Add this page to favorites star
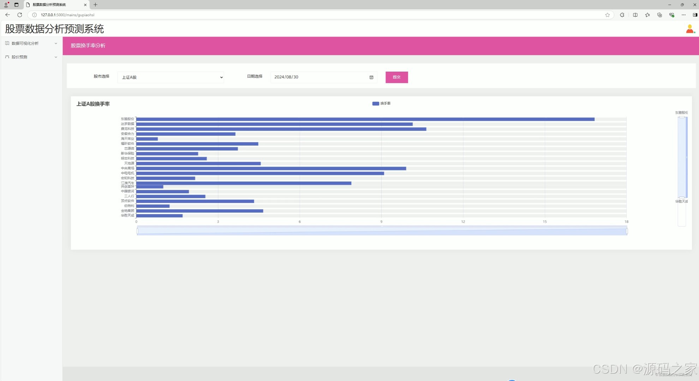 pos(608,15)
